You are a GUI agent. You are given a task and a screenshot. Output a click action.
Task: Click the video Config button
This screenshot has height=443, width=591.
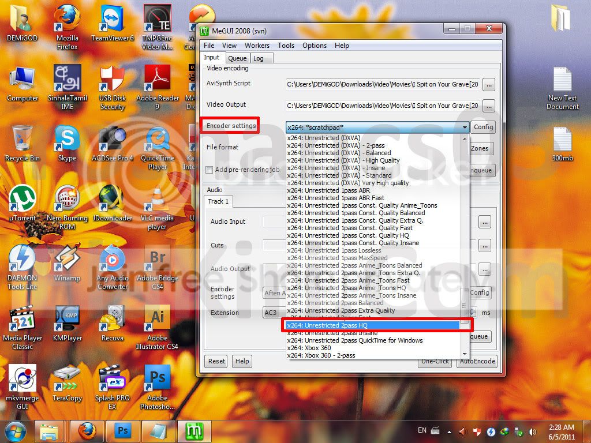click(483, 127)
